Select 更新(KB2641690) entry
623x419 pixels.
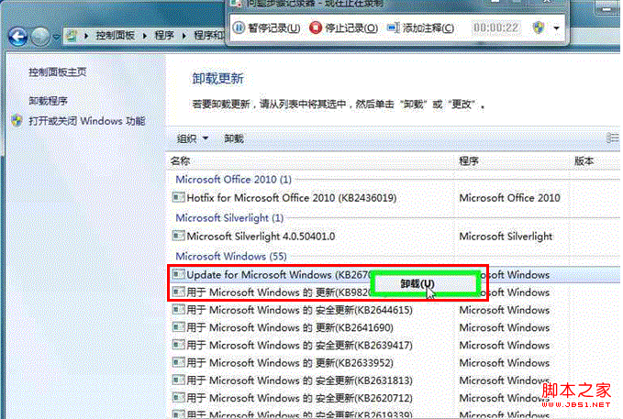290,327
